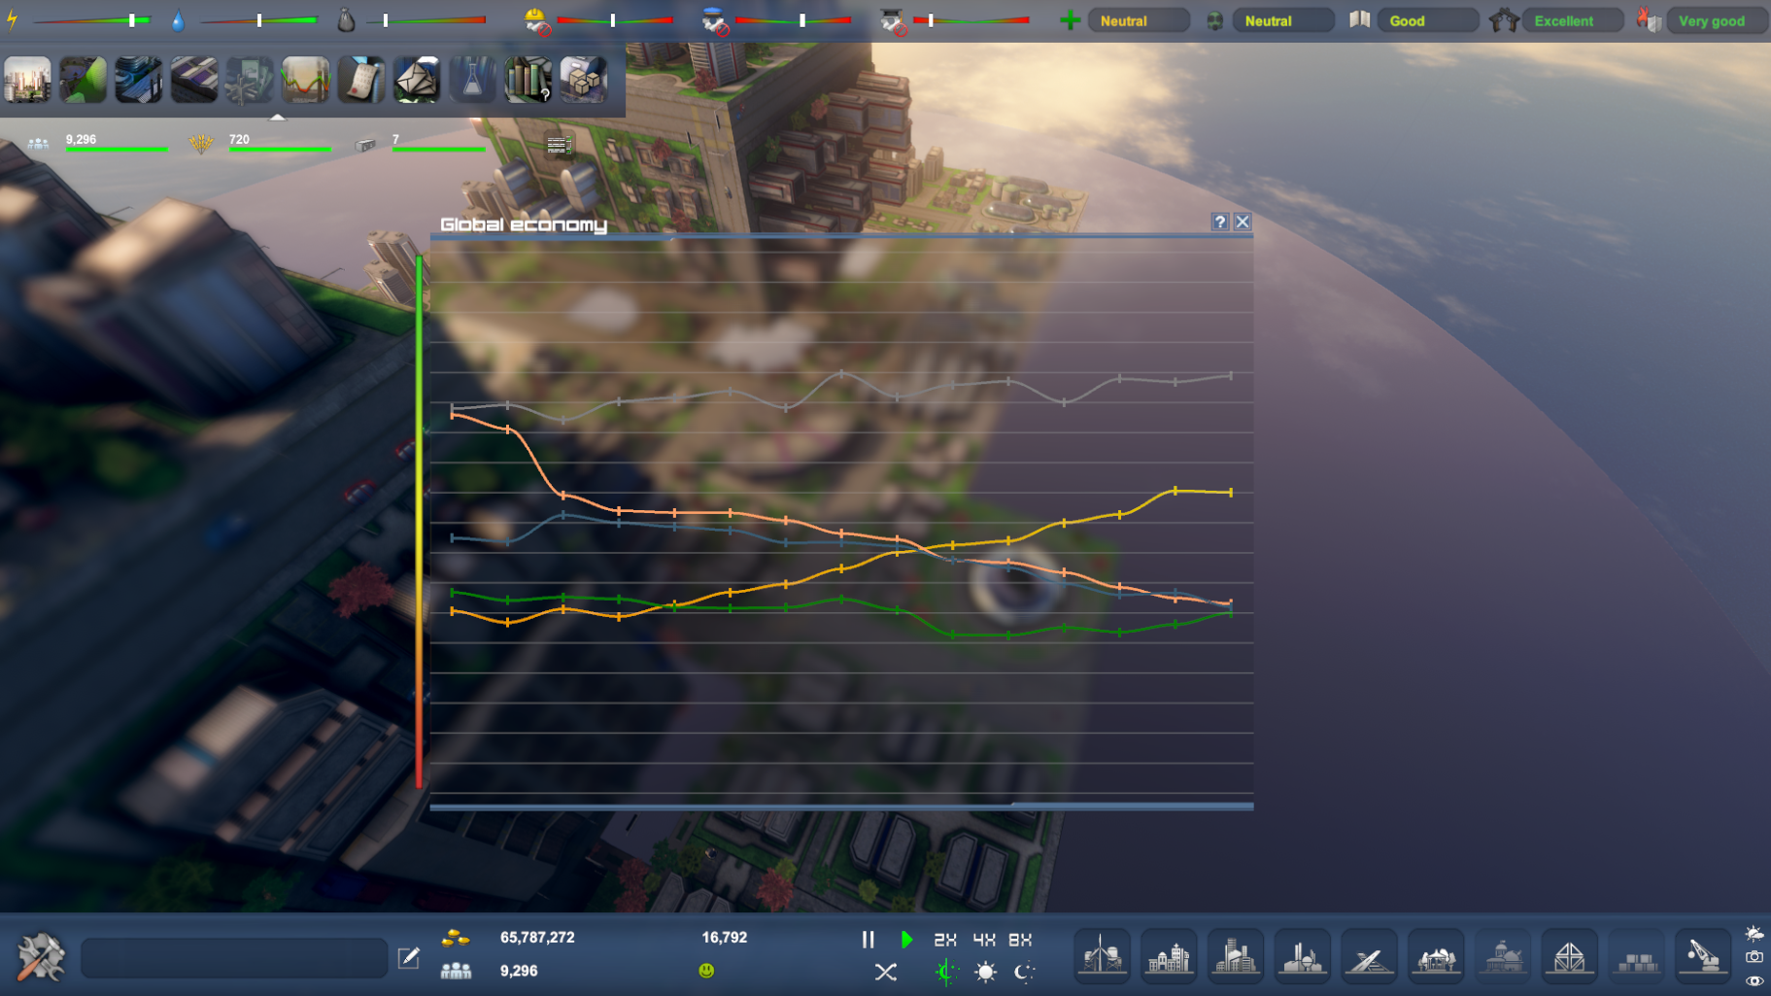Click the wheat food icon beside 720

click(x=201, y=144)
